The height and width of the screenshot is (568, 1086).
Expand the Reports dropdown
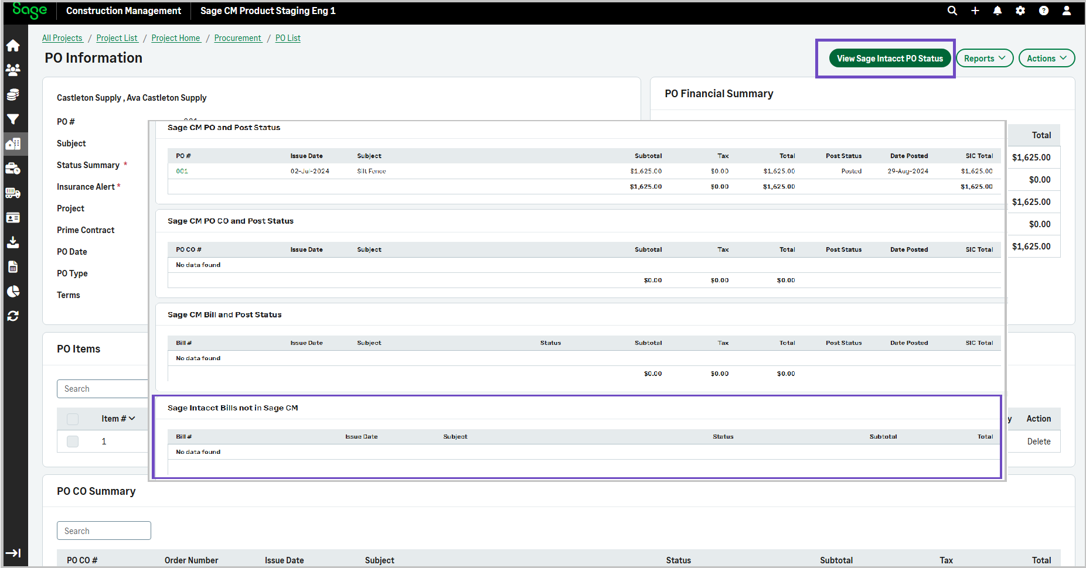[x=985, y=58]
